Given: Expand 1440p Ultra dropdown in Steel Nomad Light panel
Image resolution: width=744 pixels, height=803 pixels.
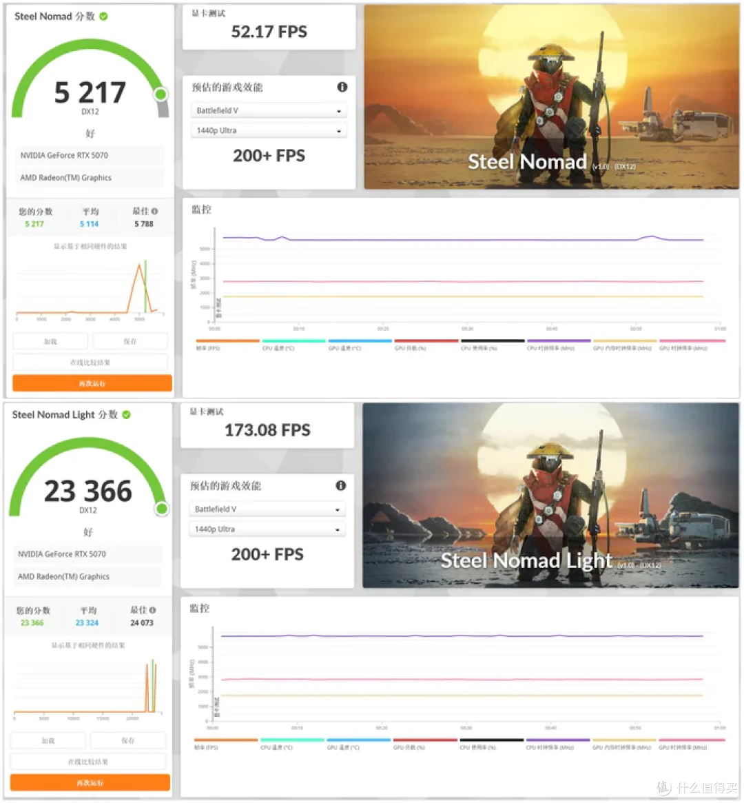Looking at the screenshot, I should point(267,529).
